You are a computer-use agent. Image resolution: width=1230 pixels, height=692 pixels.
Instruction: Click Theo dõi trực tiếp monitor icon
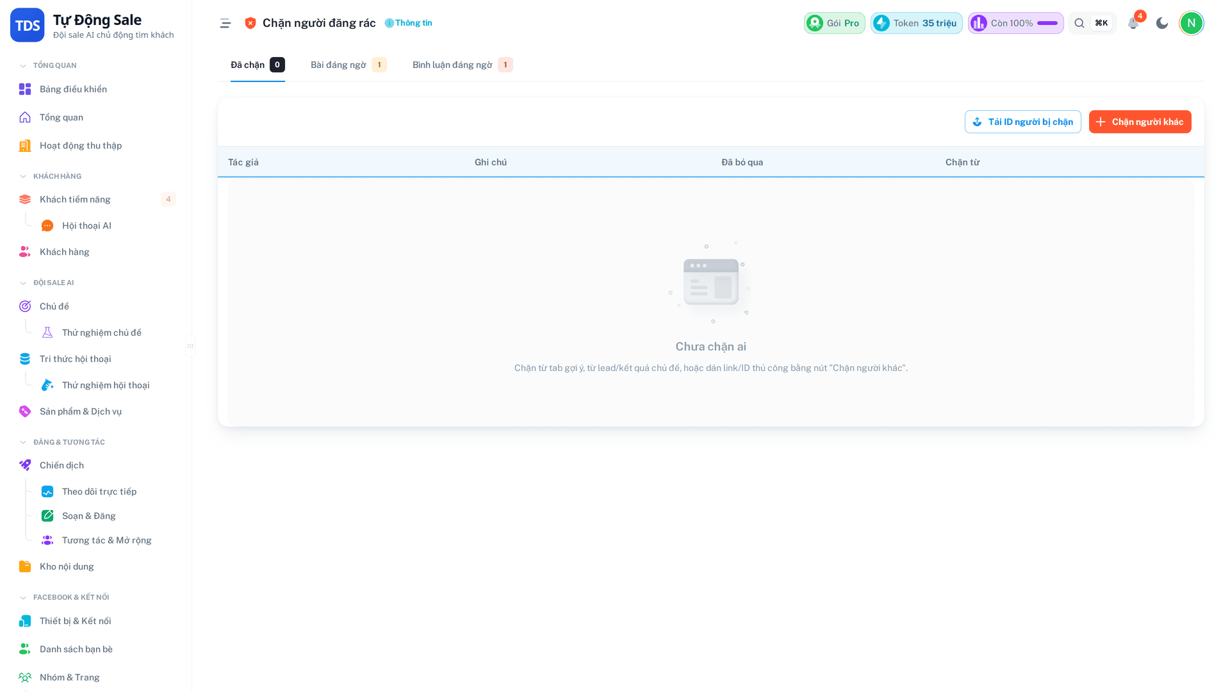pos(47,491)
